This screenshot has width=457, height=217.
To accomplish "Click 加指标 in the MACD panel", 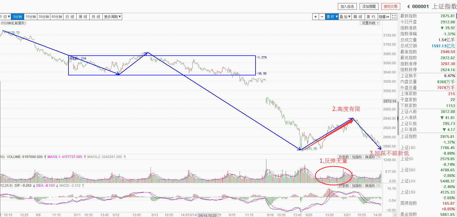I will [x=357, y=186].
